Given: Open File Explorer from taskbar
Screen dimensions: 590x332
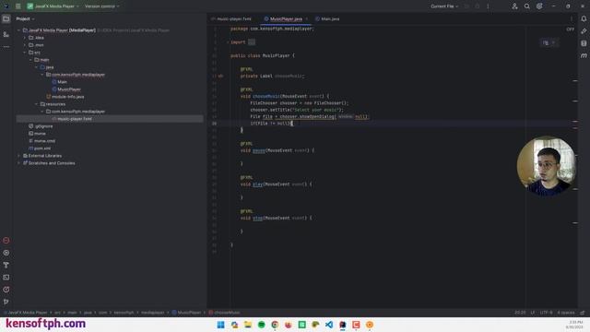Looking at the screenshot, I should (248, 325).
